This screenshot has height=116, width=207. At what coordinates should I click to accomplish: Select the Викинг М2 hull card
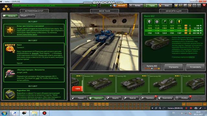100,84
